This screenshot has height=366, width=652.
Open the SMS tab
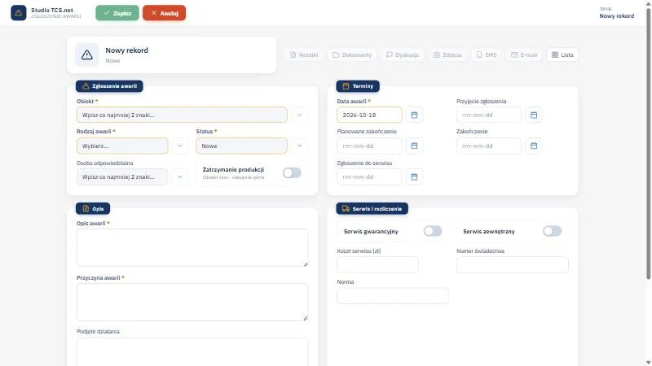click(x=486, y=54)
